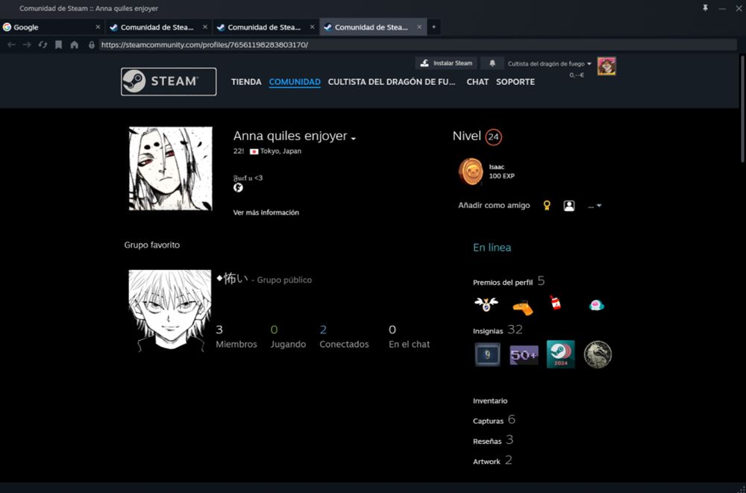Open the silver dragon coin badge
The height and width of the screenshot is (493, 746).
pos(598,354)
